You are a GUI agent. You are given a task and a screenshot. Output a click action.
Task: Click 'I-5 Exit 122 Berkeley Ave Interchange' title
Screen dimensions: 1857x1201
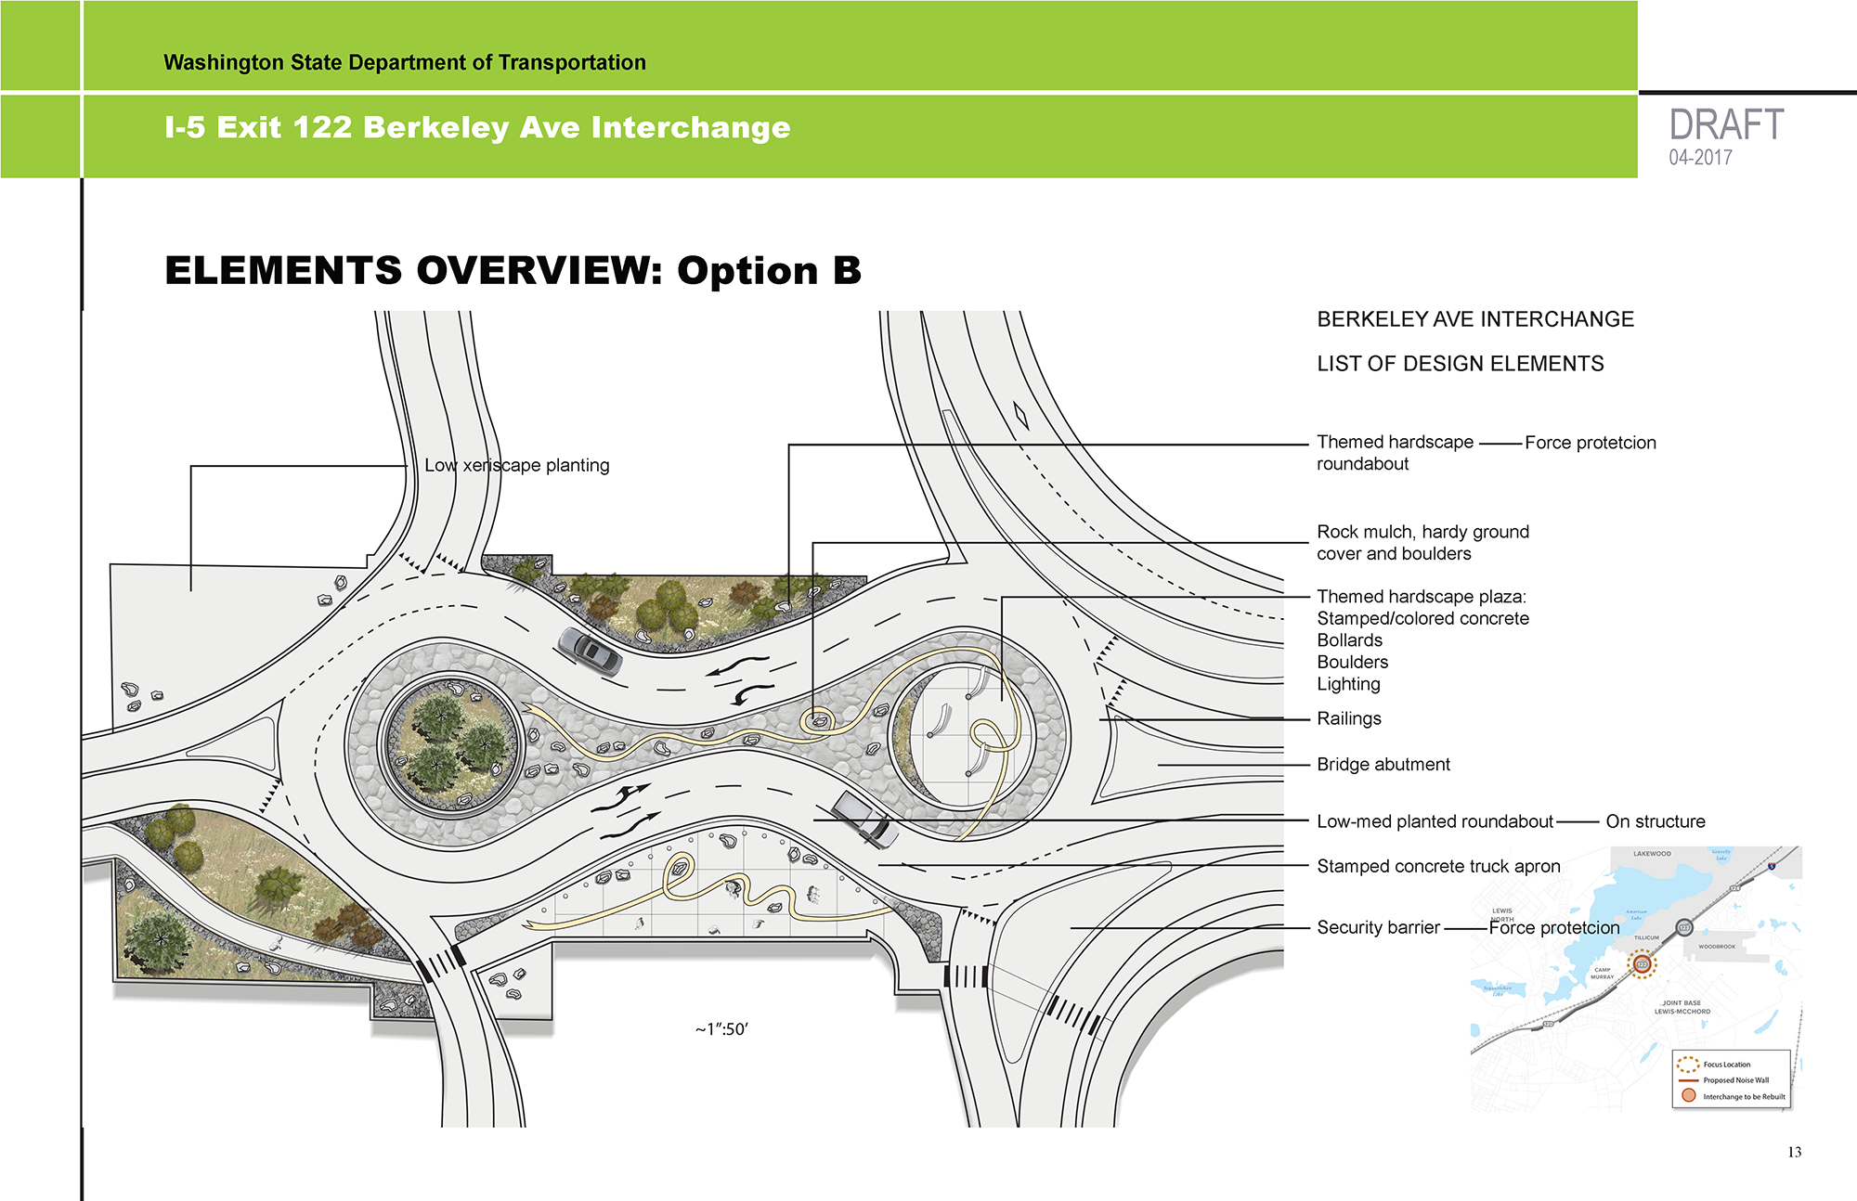point(477,127)
